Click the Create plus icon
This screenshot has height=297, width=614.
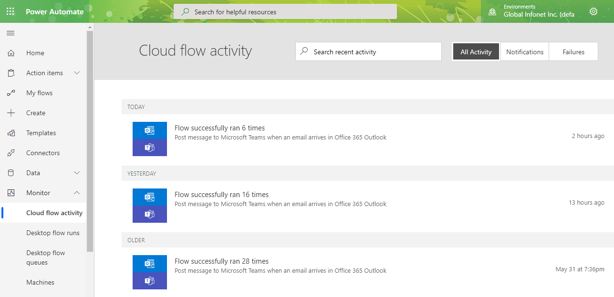(11, 113)
